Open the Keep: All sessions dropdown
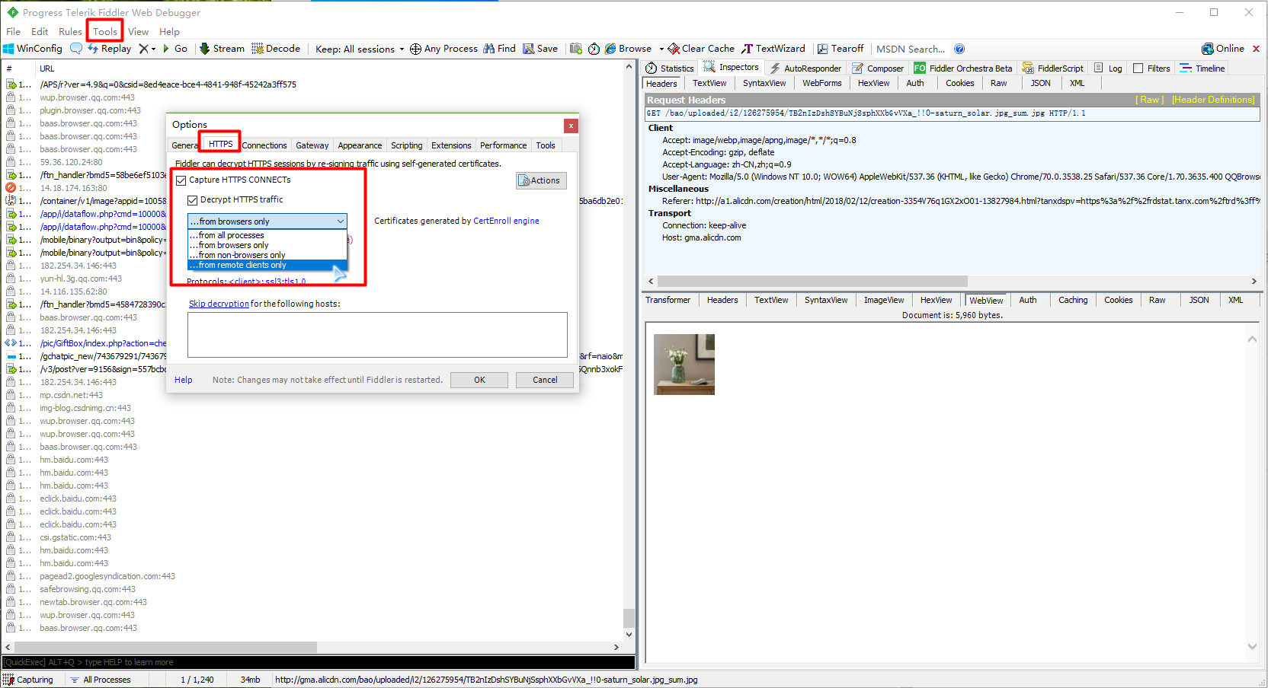This screenshot has width=1268, height=688. tap(360, 49)
